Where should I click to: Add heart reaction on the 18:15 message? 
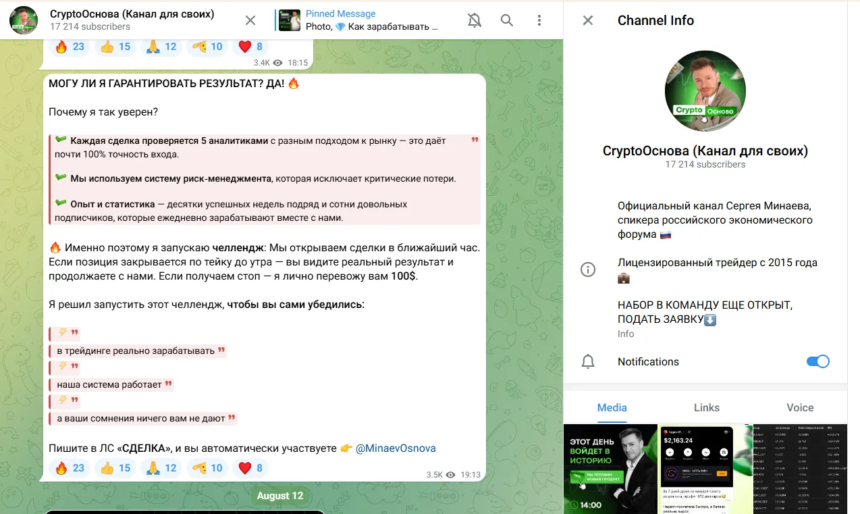coord(250,47)
